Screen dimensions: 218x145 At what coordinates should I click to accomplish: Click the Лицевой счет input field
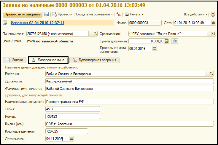pyautogui.click(x=58, y=34)
